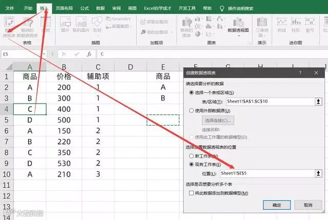Click the Table/Range (表/区域) input field

[271, 102]
